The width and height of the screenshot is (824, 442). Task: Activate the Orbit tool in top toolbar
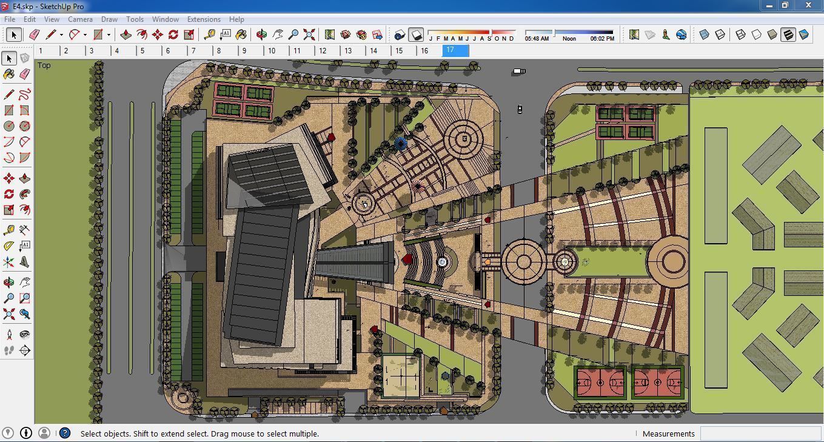[x=262, y=35]
